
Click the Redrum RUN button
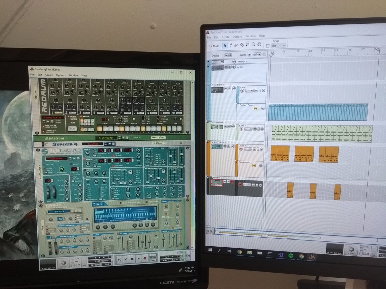[x=72, y=129]
